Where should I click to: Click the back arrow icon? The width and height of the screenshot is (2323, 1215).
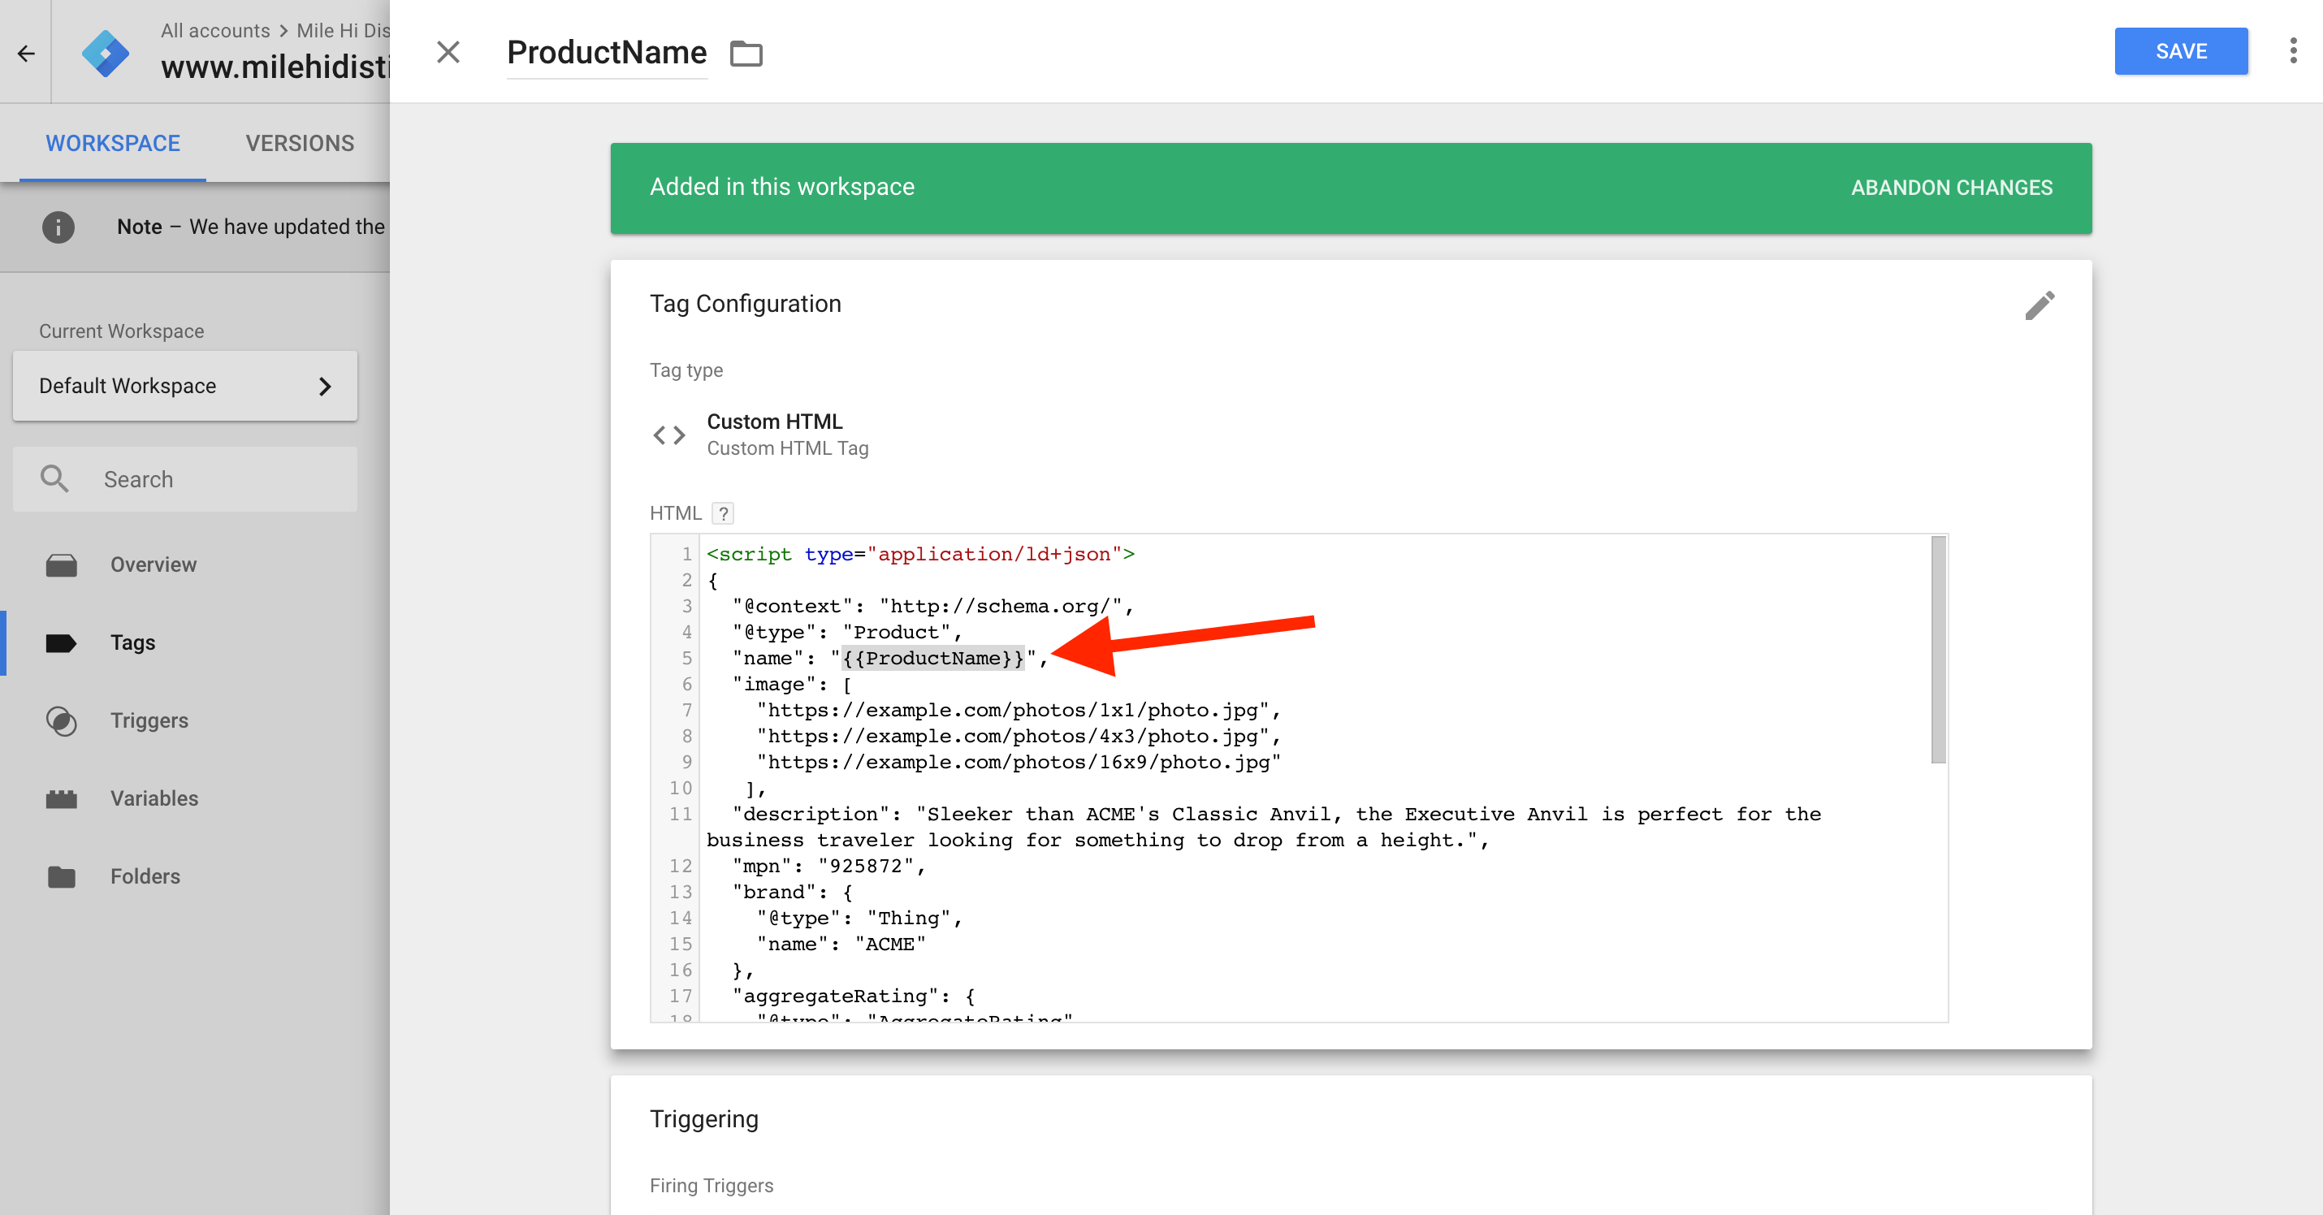(x=26, y=54)
